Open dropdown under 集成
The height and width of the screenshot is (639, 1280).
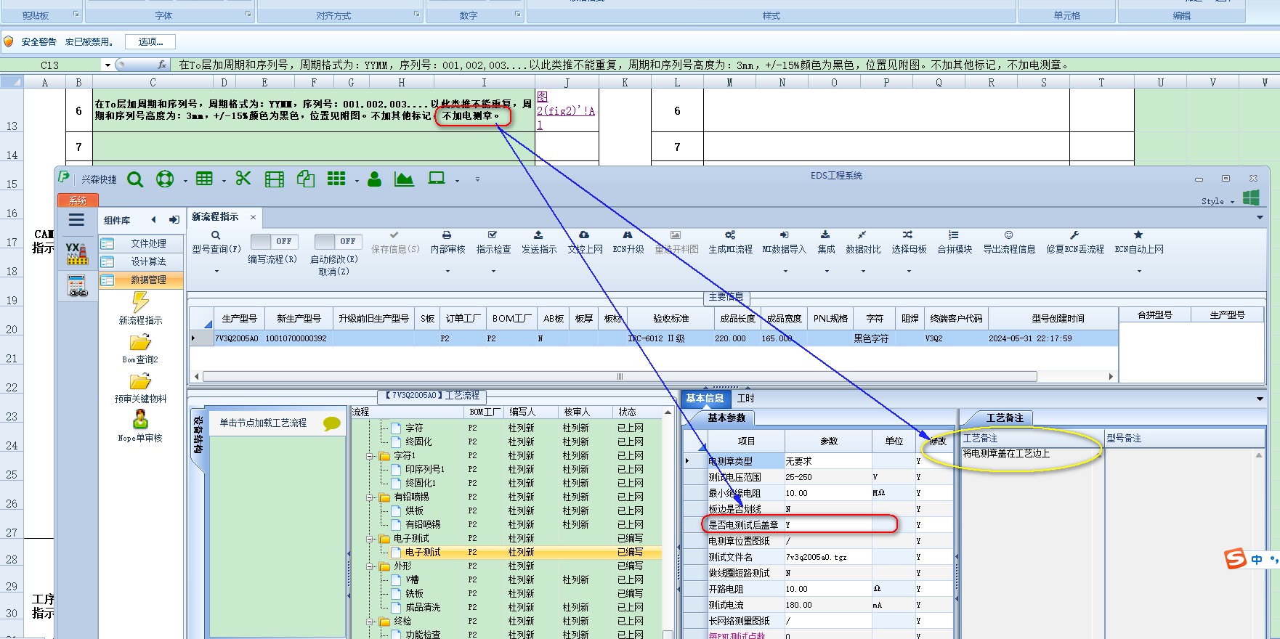click(x=827, y=272)
